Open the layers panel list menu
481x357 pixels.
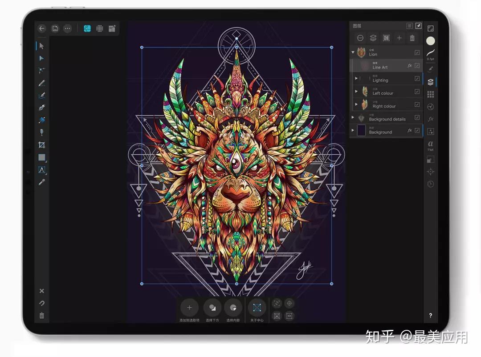click(410, 26)
